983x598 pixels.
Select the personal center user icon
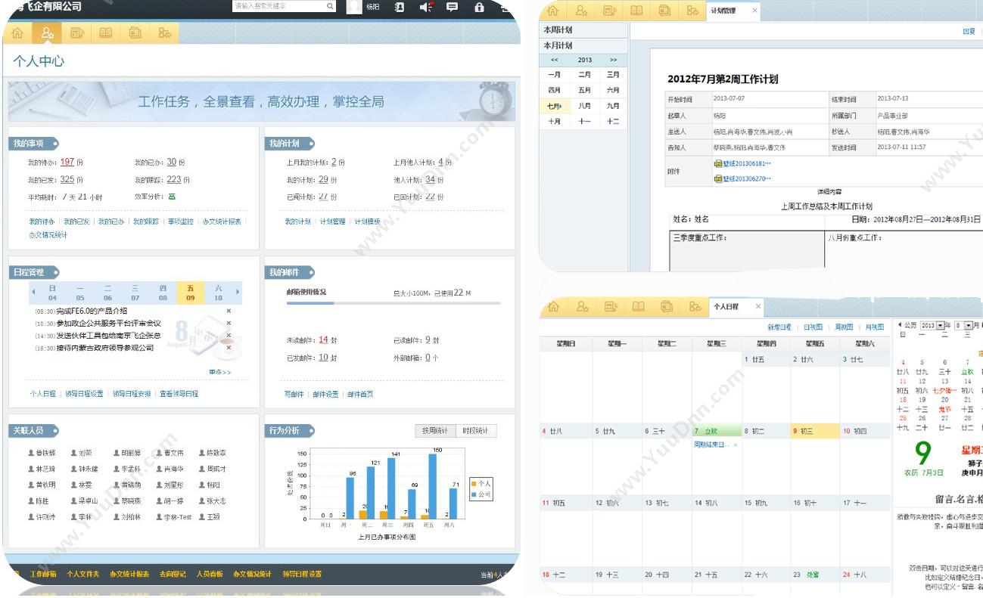point(48,33)
